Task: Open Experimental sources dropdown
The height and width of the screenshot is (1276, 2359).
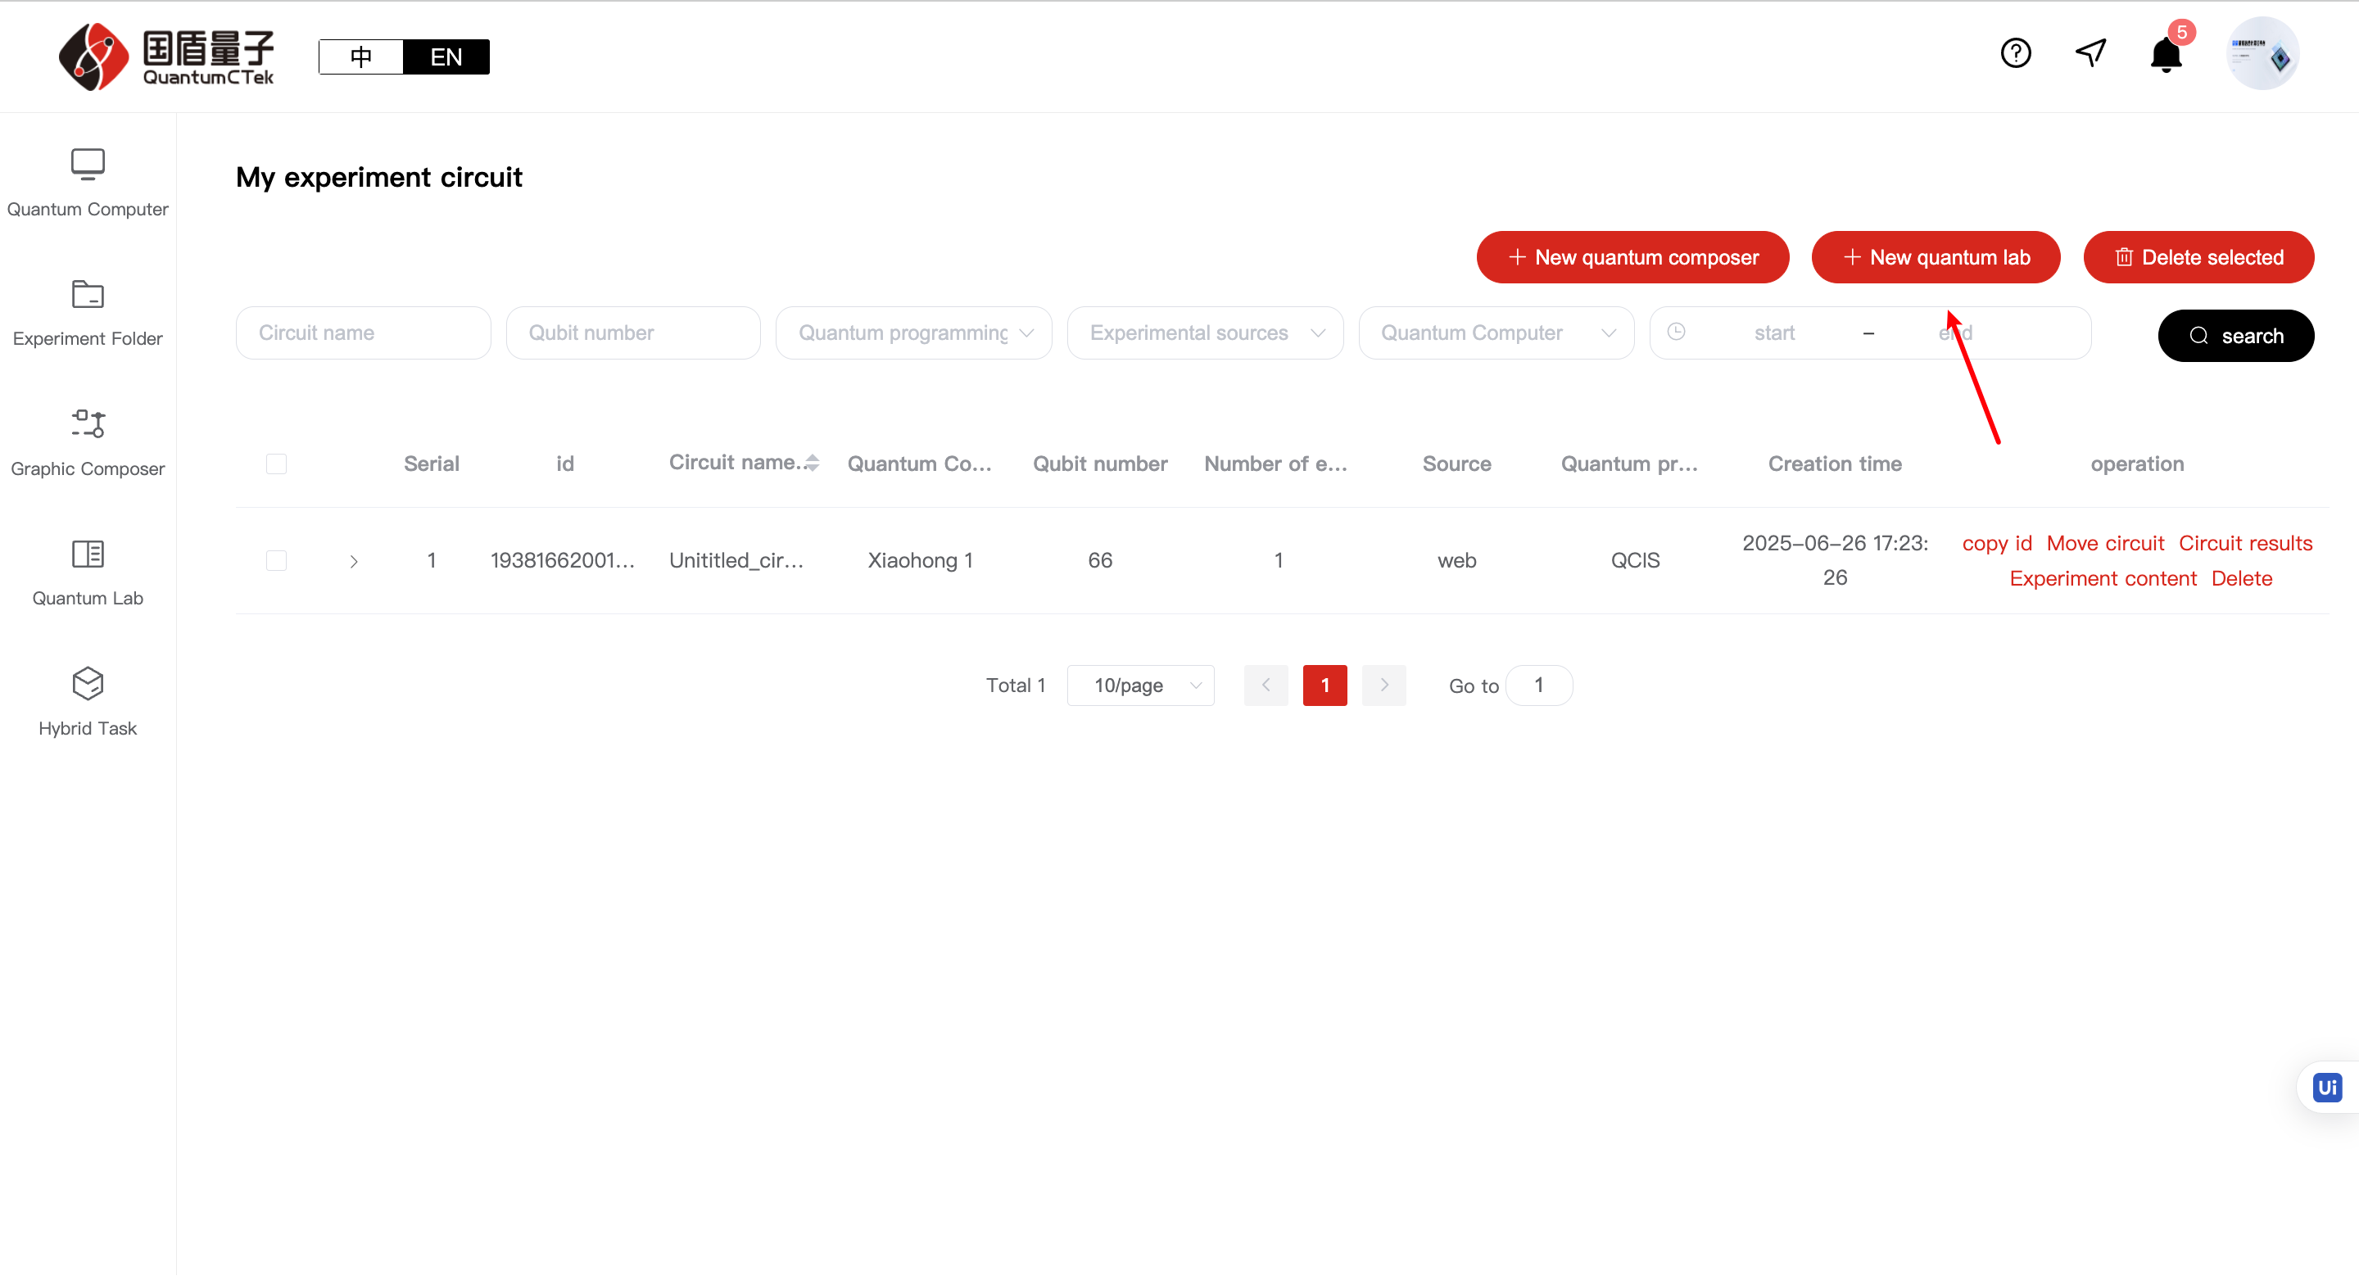Action: point(1204,333)
